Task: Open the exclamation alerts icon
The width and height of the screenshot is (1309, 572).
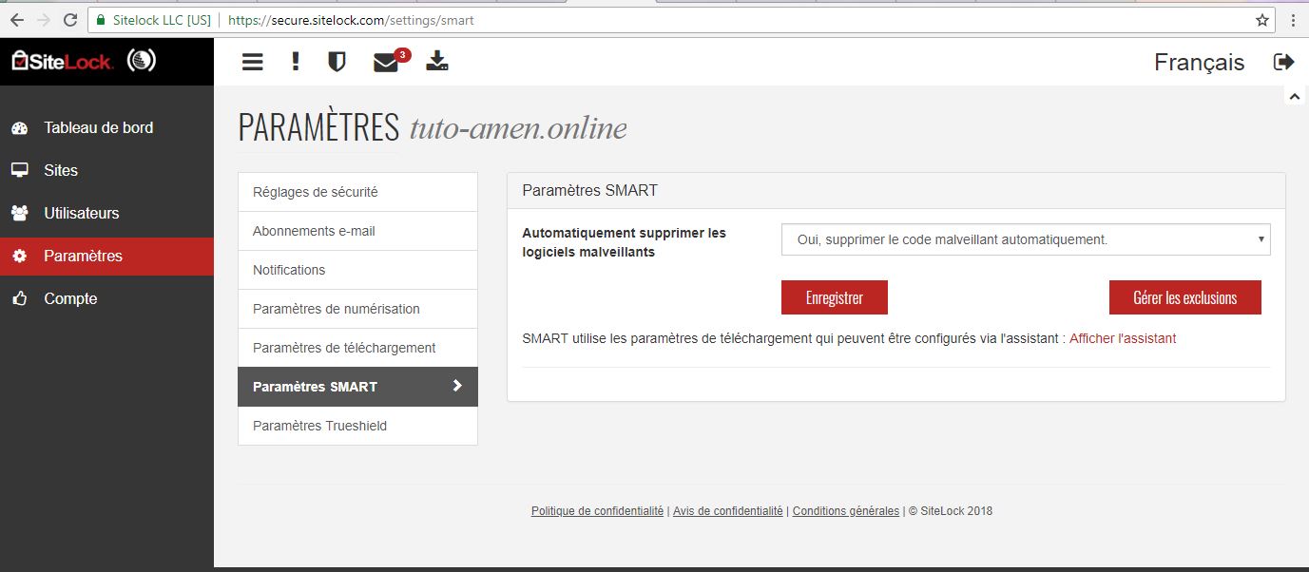Action: click(296, 62)
